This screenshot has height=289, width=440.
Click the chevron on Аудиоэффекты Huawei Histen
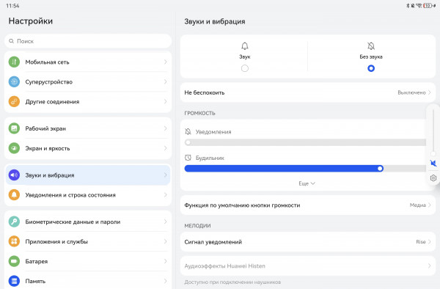429,266
